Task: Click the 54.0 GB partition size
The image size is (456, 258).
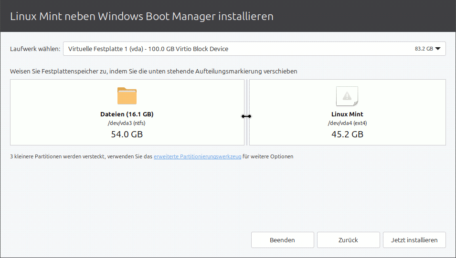Action: 127,134
